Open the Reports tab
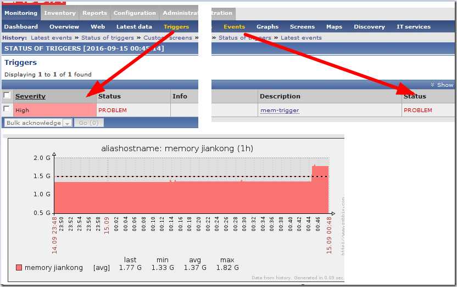This screenshot has height=287, width=457. 94,13
